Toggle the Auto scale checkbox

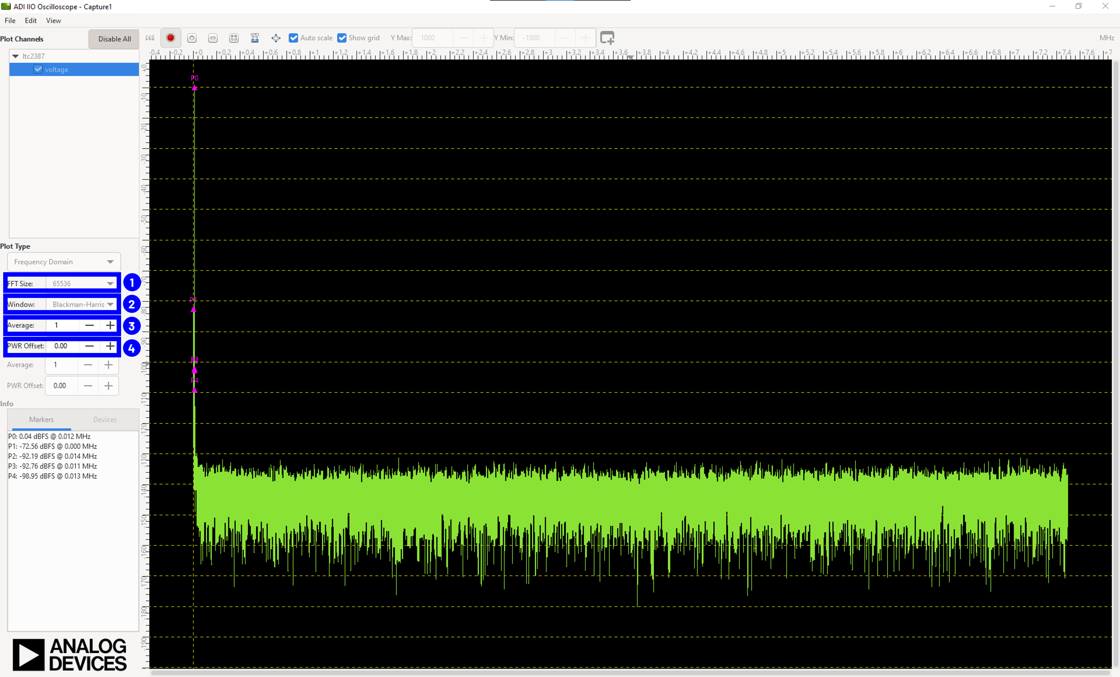coord(294,38)
